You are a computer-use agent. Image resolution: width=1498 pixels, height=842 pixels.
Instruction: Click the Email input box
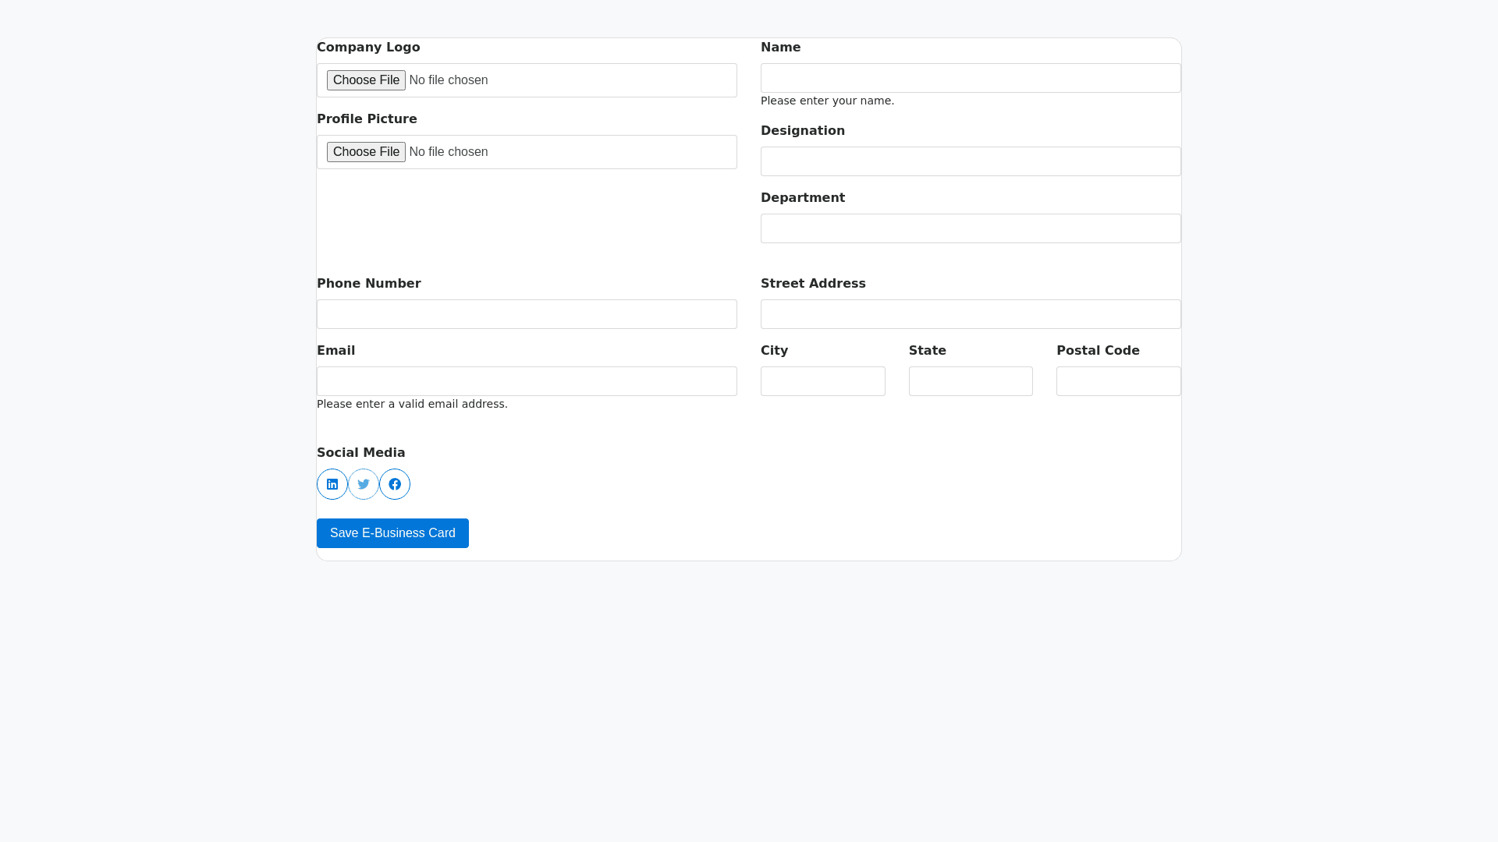pyautogui.click(x=527, y=381)
